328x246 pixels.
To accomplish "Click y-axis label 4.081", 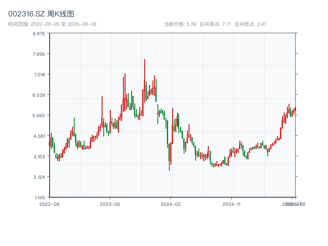I will point(39,136).
